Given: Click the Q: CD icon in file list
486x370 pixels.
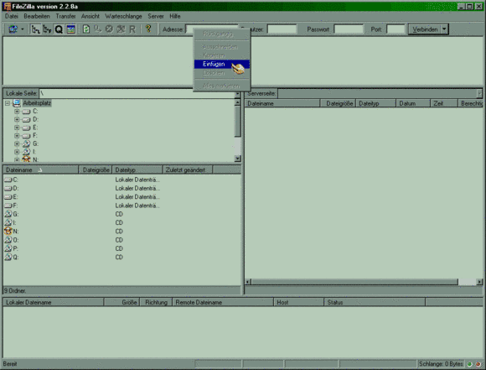Looking at the screenshot, I should click(8, 258).
